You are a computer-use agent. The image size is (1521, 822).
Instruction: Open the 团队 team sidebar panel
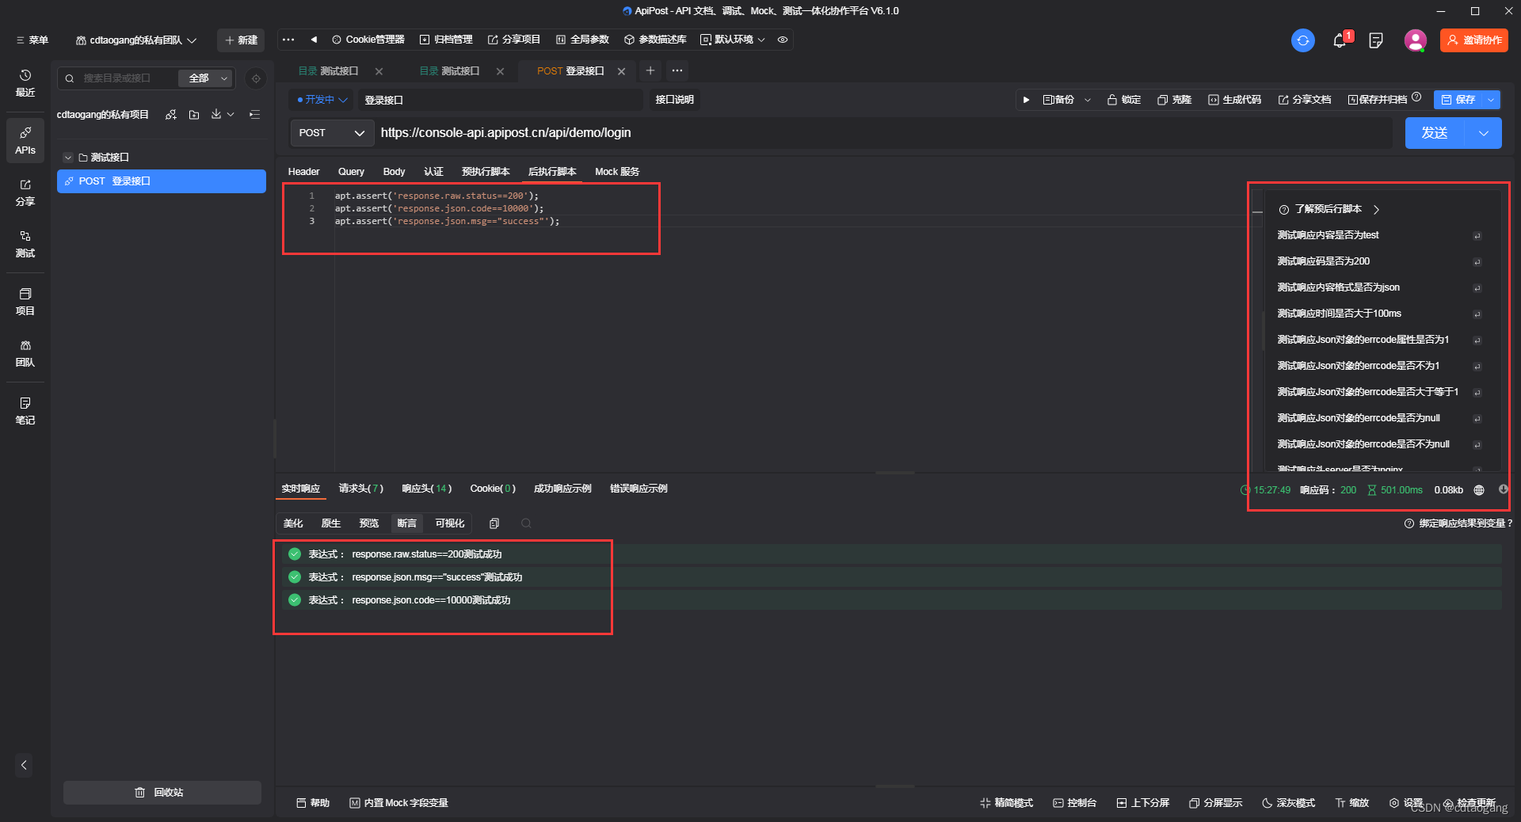click(25, 353)
